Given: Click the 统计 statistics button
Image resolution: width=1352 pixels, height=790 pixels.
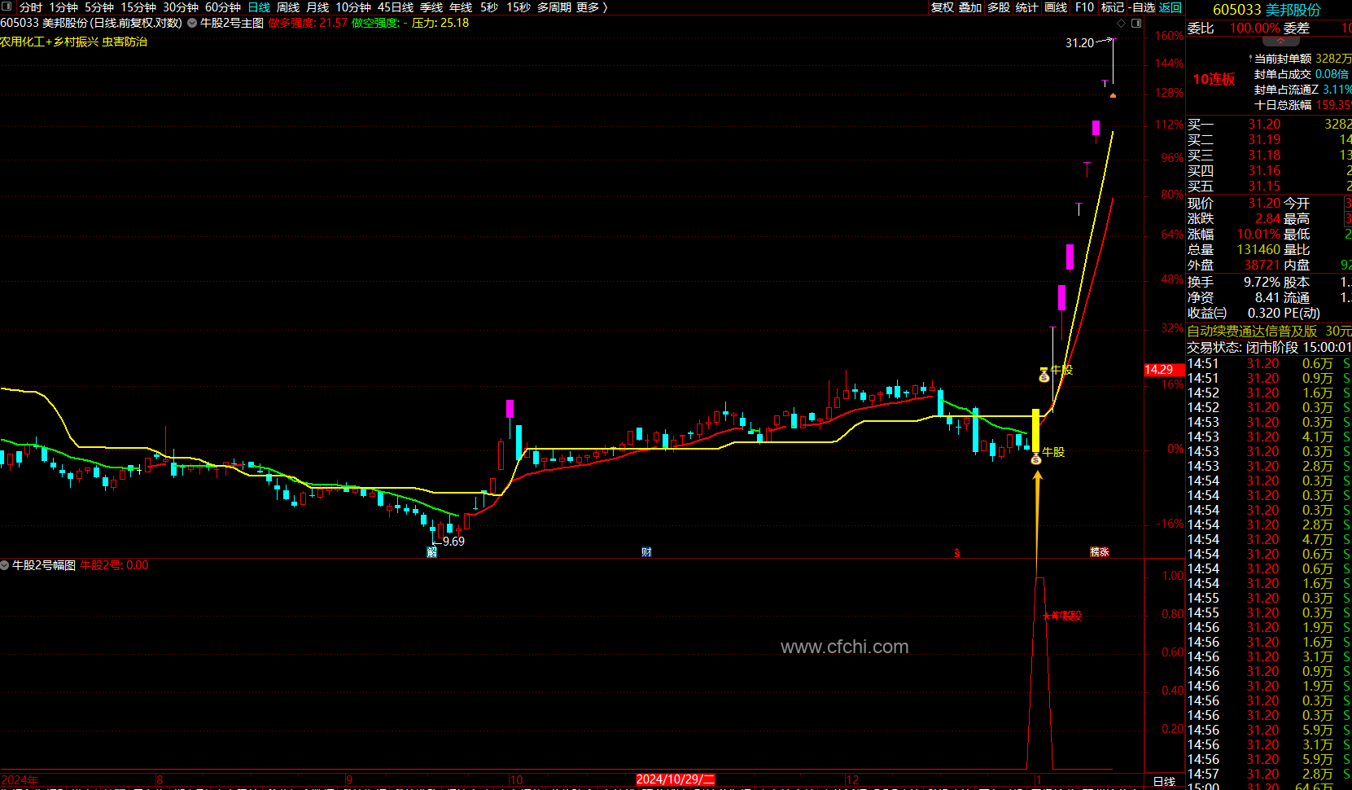Looking at the screenshot, I should (x=1026, y=7).
